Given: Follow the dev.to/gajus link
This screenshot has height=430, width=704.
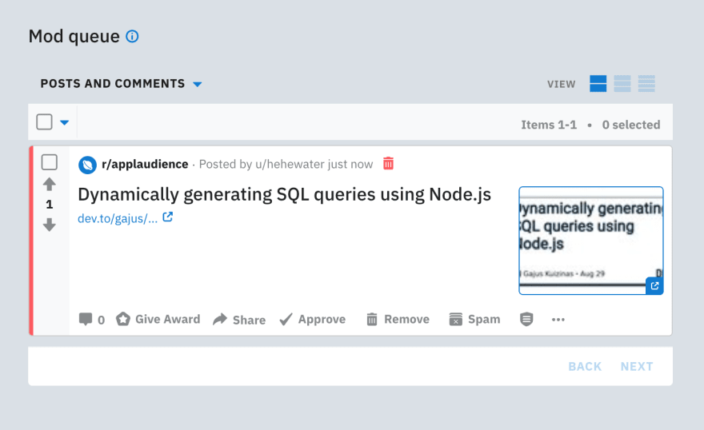Looking at the screenshot, I should [x=117, y=218].
